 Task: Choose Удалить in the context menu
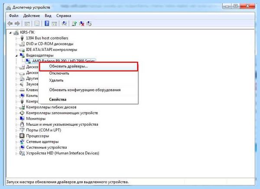88,80
